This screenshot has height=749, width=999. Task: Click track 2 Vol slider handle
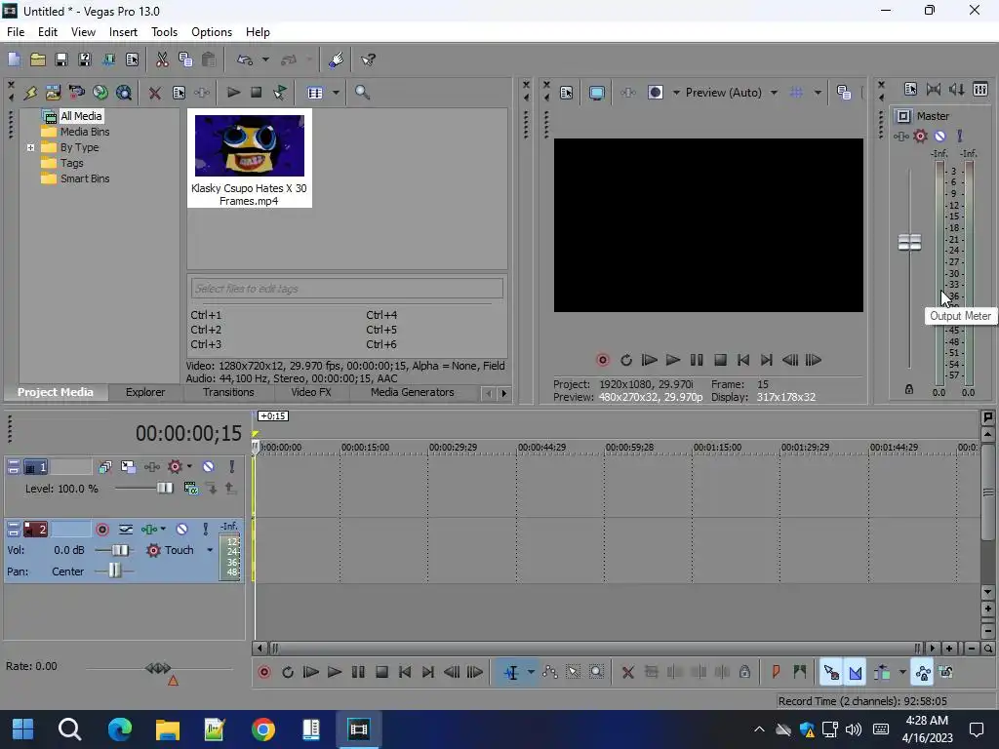120,550
